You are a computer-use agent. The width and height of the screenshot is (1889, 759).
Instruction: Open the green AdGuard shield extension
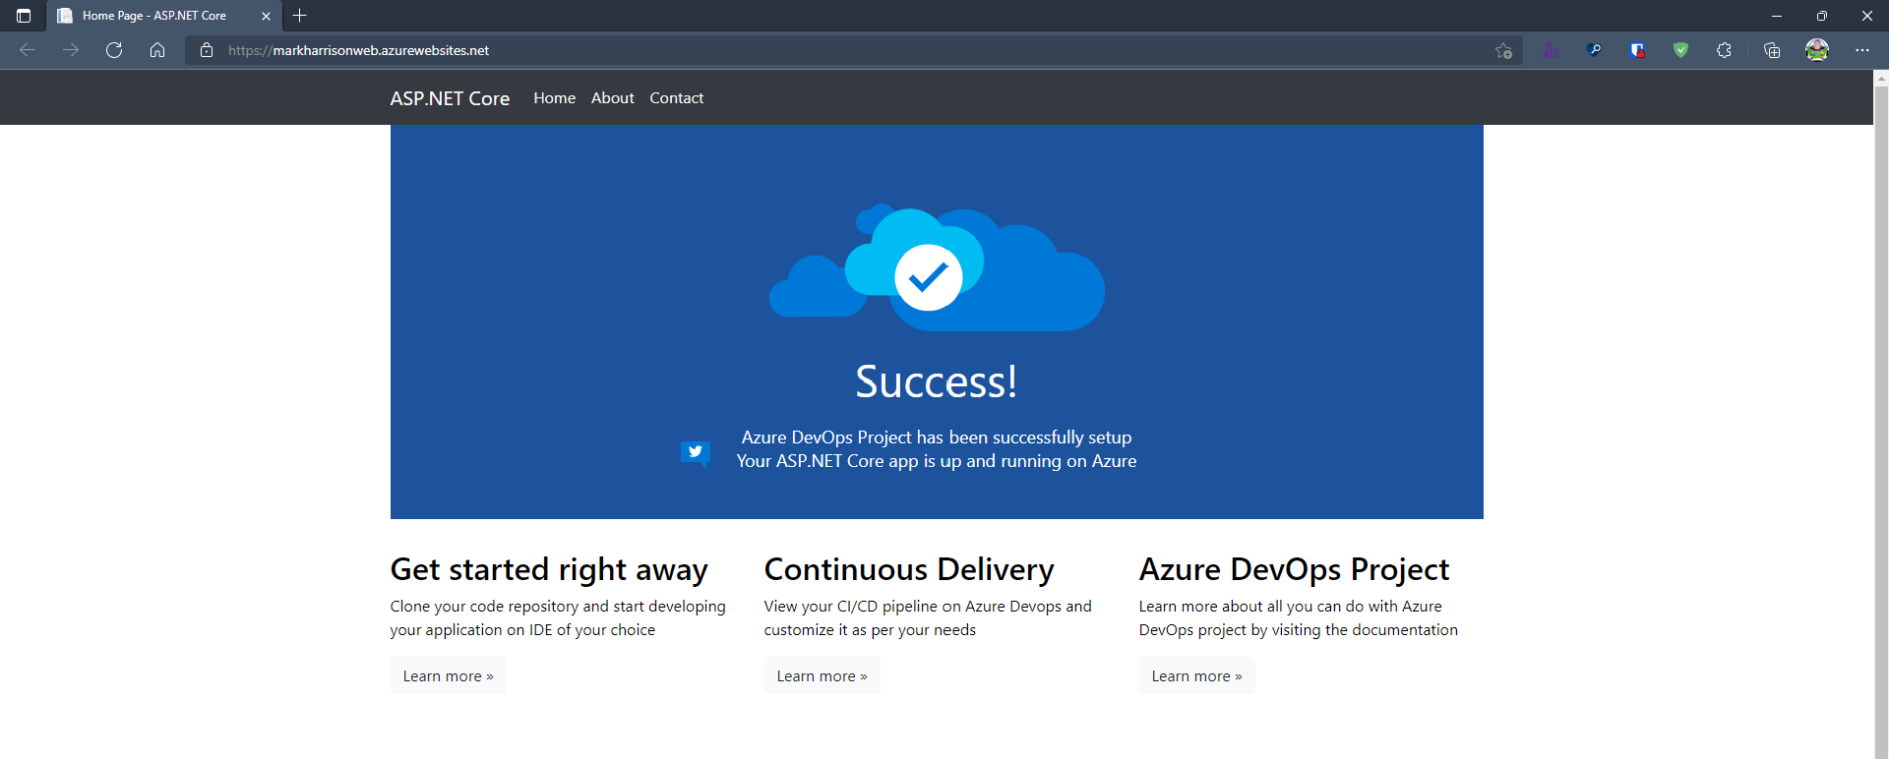(1680, 50)
